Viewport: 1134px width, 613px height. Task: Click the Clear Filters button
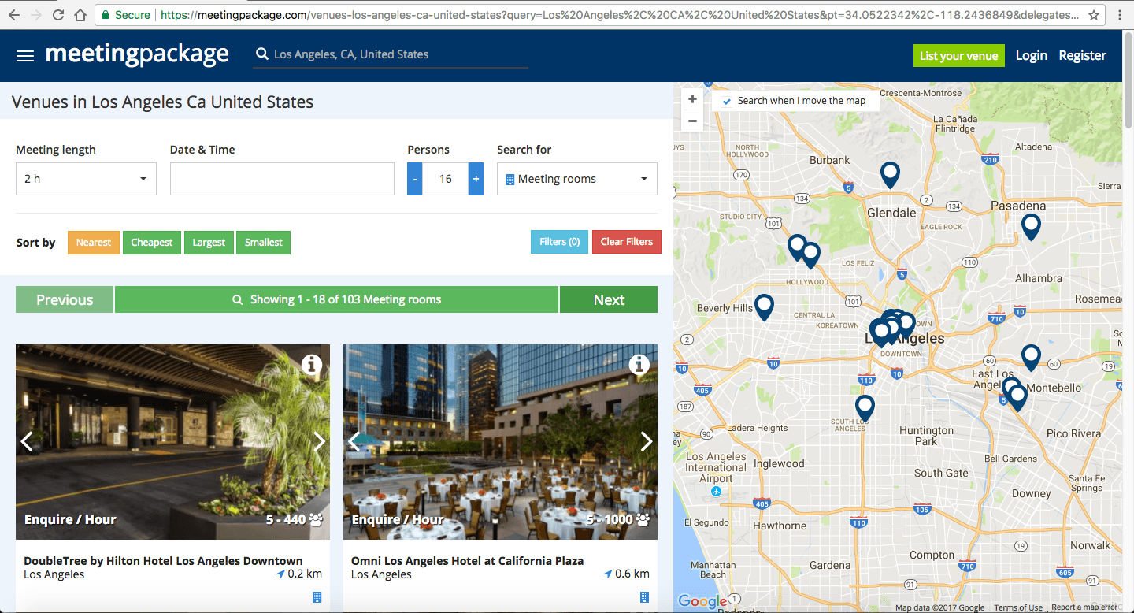click(627, 242)
